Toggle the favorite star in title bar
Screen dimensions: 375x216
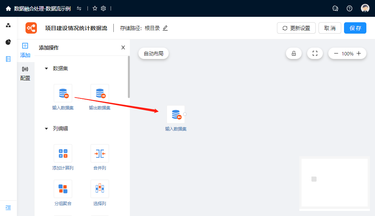[x=95, y=8]
